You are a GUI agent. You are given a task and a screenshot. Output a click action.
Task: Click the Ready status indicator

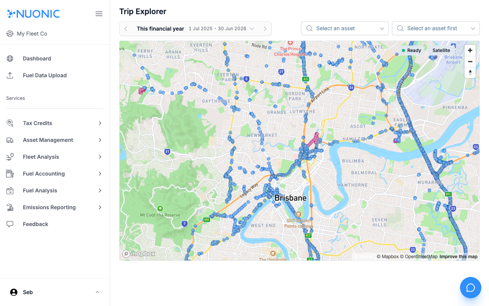click(411, 50)
